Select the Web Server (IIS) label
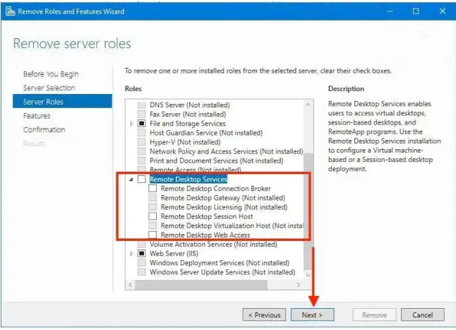Viewport: 456px width, 330px height. coord(174,254)
